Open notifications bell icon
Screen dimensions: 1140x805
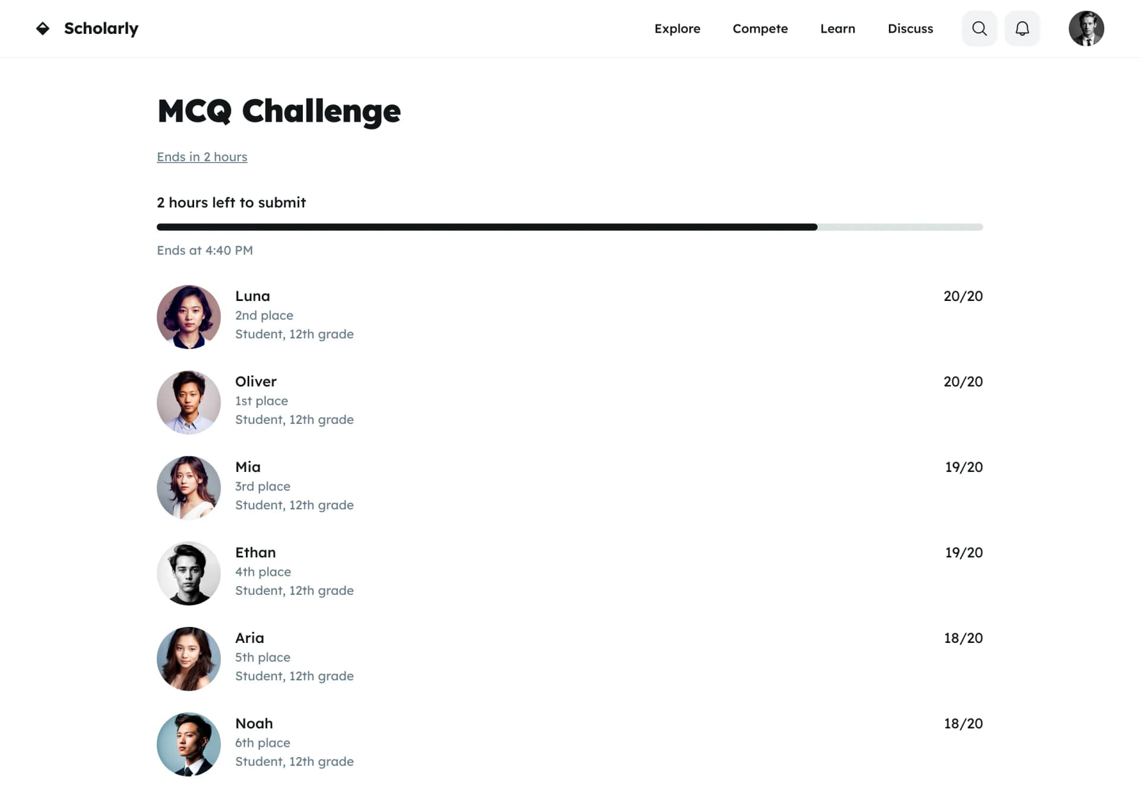pyautogui.click(x=1022, y=28)
